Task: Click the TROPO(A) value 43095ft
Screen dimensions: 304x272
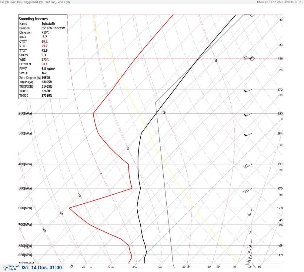Action: 47,82
